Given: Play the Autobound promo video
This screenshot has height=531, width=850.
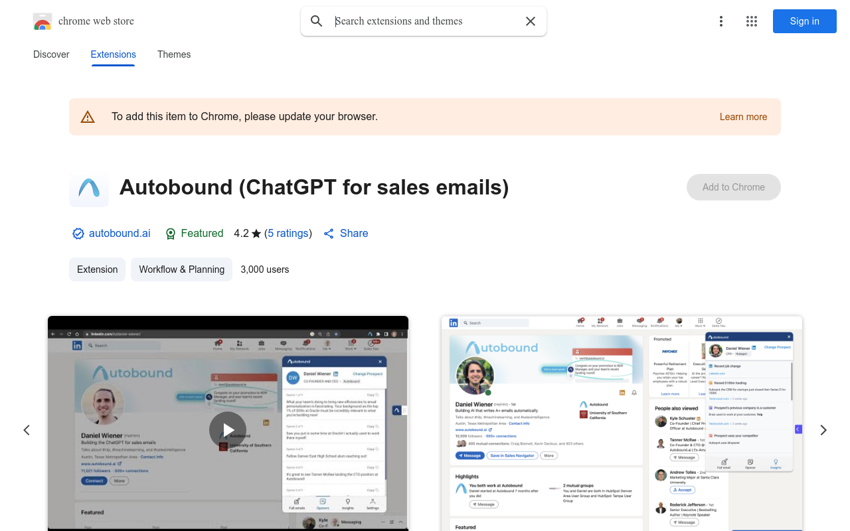Looking at the screenshot, I should click(x=228, y=430).
